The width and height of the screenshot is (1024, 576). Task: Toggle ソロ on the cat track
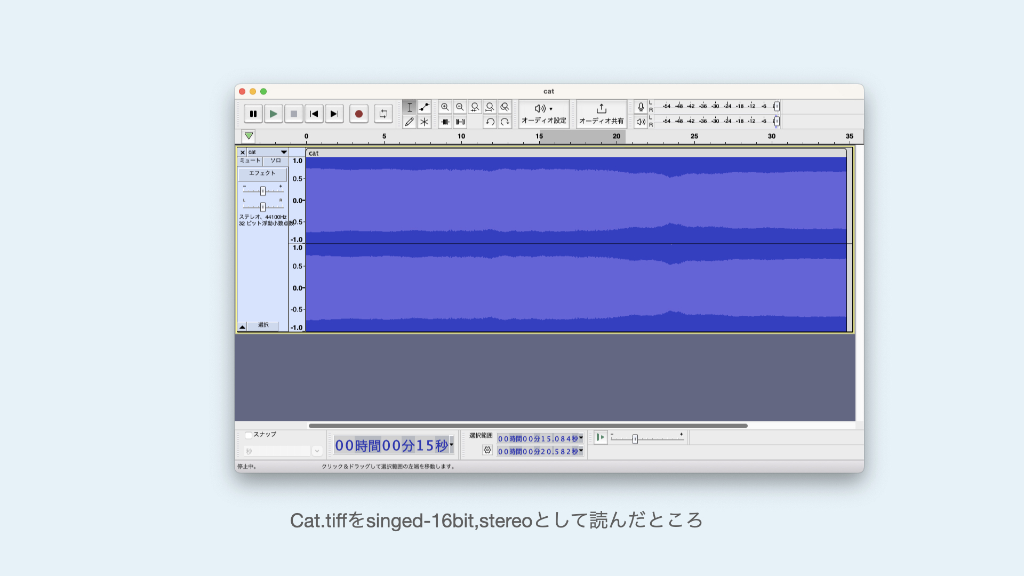click(275, 161)
